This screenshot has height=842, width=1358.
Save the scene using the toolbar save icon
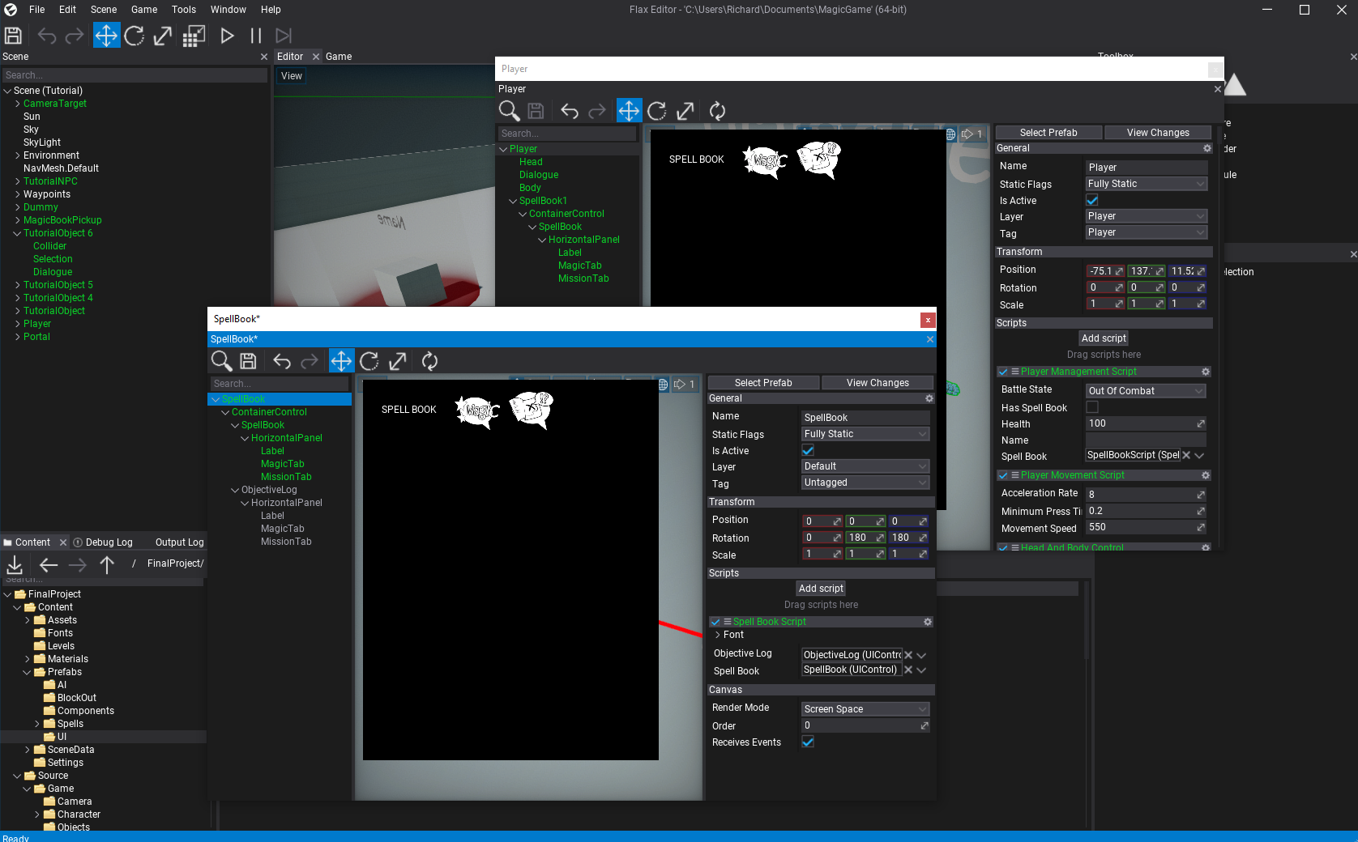pos(13,35)
